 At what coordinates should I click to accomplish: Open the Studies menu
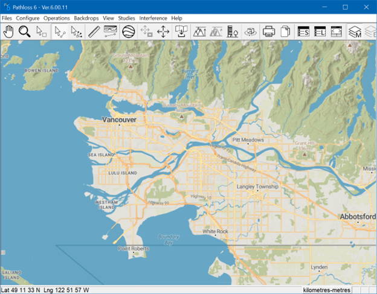pos(127,18)
